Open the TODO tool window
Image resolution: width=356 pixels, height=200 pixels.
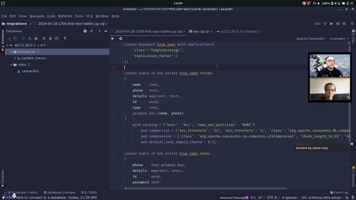tap(89, 192)
